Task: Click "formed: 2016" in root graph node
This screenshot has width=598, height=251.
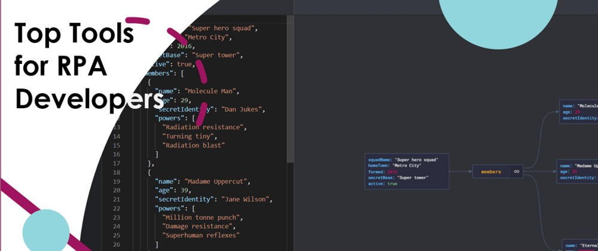Action: click(x=383, y=172)
